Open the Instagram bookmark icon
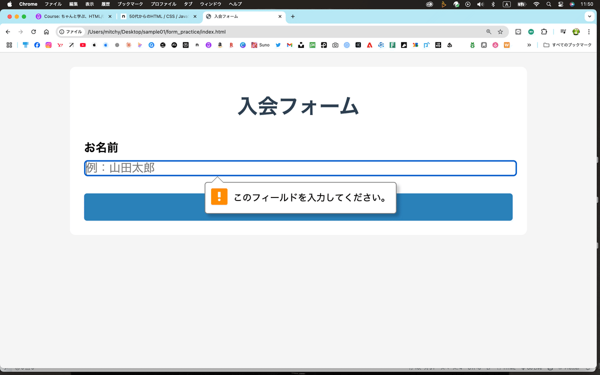This screenshot has height=375, width=600. point(48,45)
